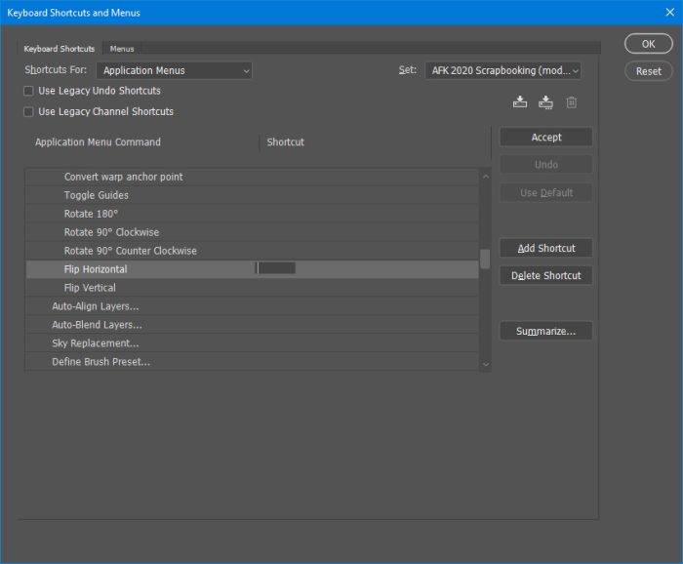
Task: Open the Summarize dialog button
Action: point(545,332)
